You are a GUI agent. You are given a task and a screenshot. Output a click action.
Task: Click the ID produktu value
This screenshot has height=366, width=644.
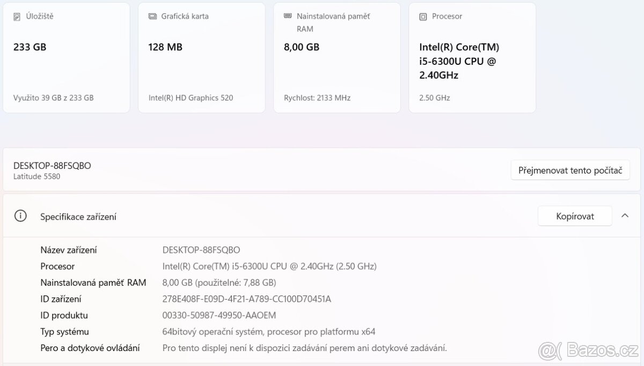click(x=219, y=316)
